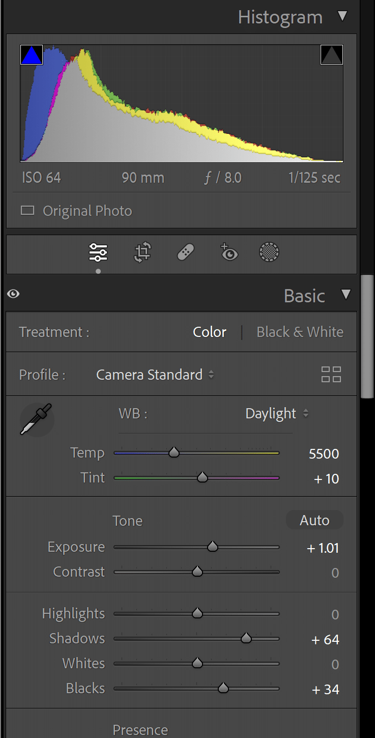
Task: Apply Auto tone adjustment
Action: [x=314, y=520]
